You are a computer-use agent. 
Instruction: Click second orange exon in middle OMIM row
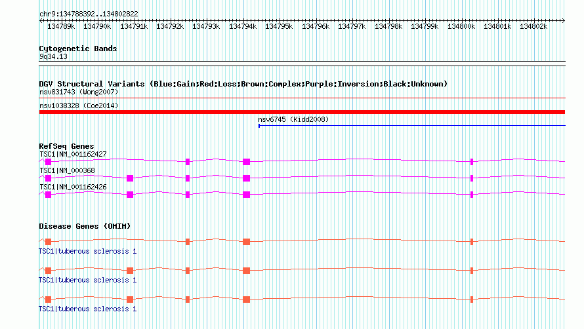[130, 271]
